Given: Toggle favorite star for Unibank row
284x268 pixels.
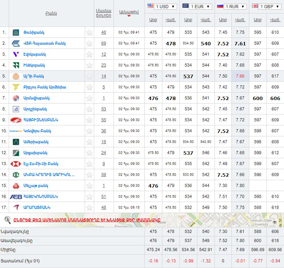Looking at the screenshot, I should point(89,33).
